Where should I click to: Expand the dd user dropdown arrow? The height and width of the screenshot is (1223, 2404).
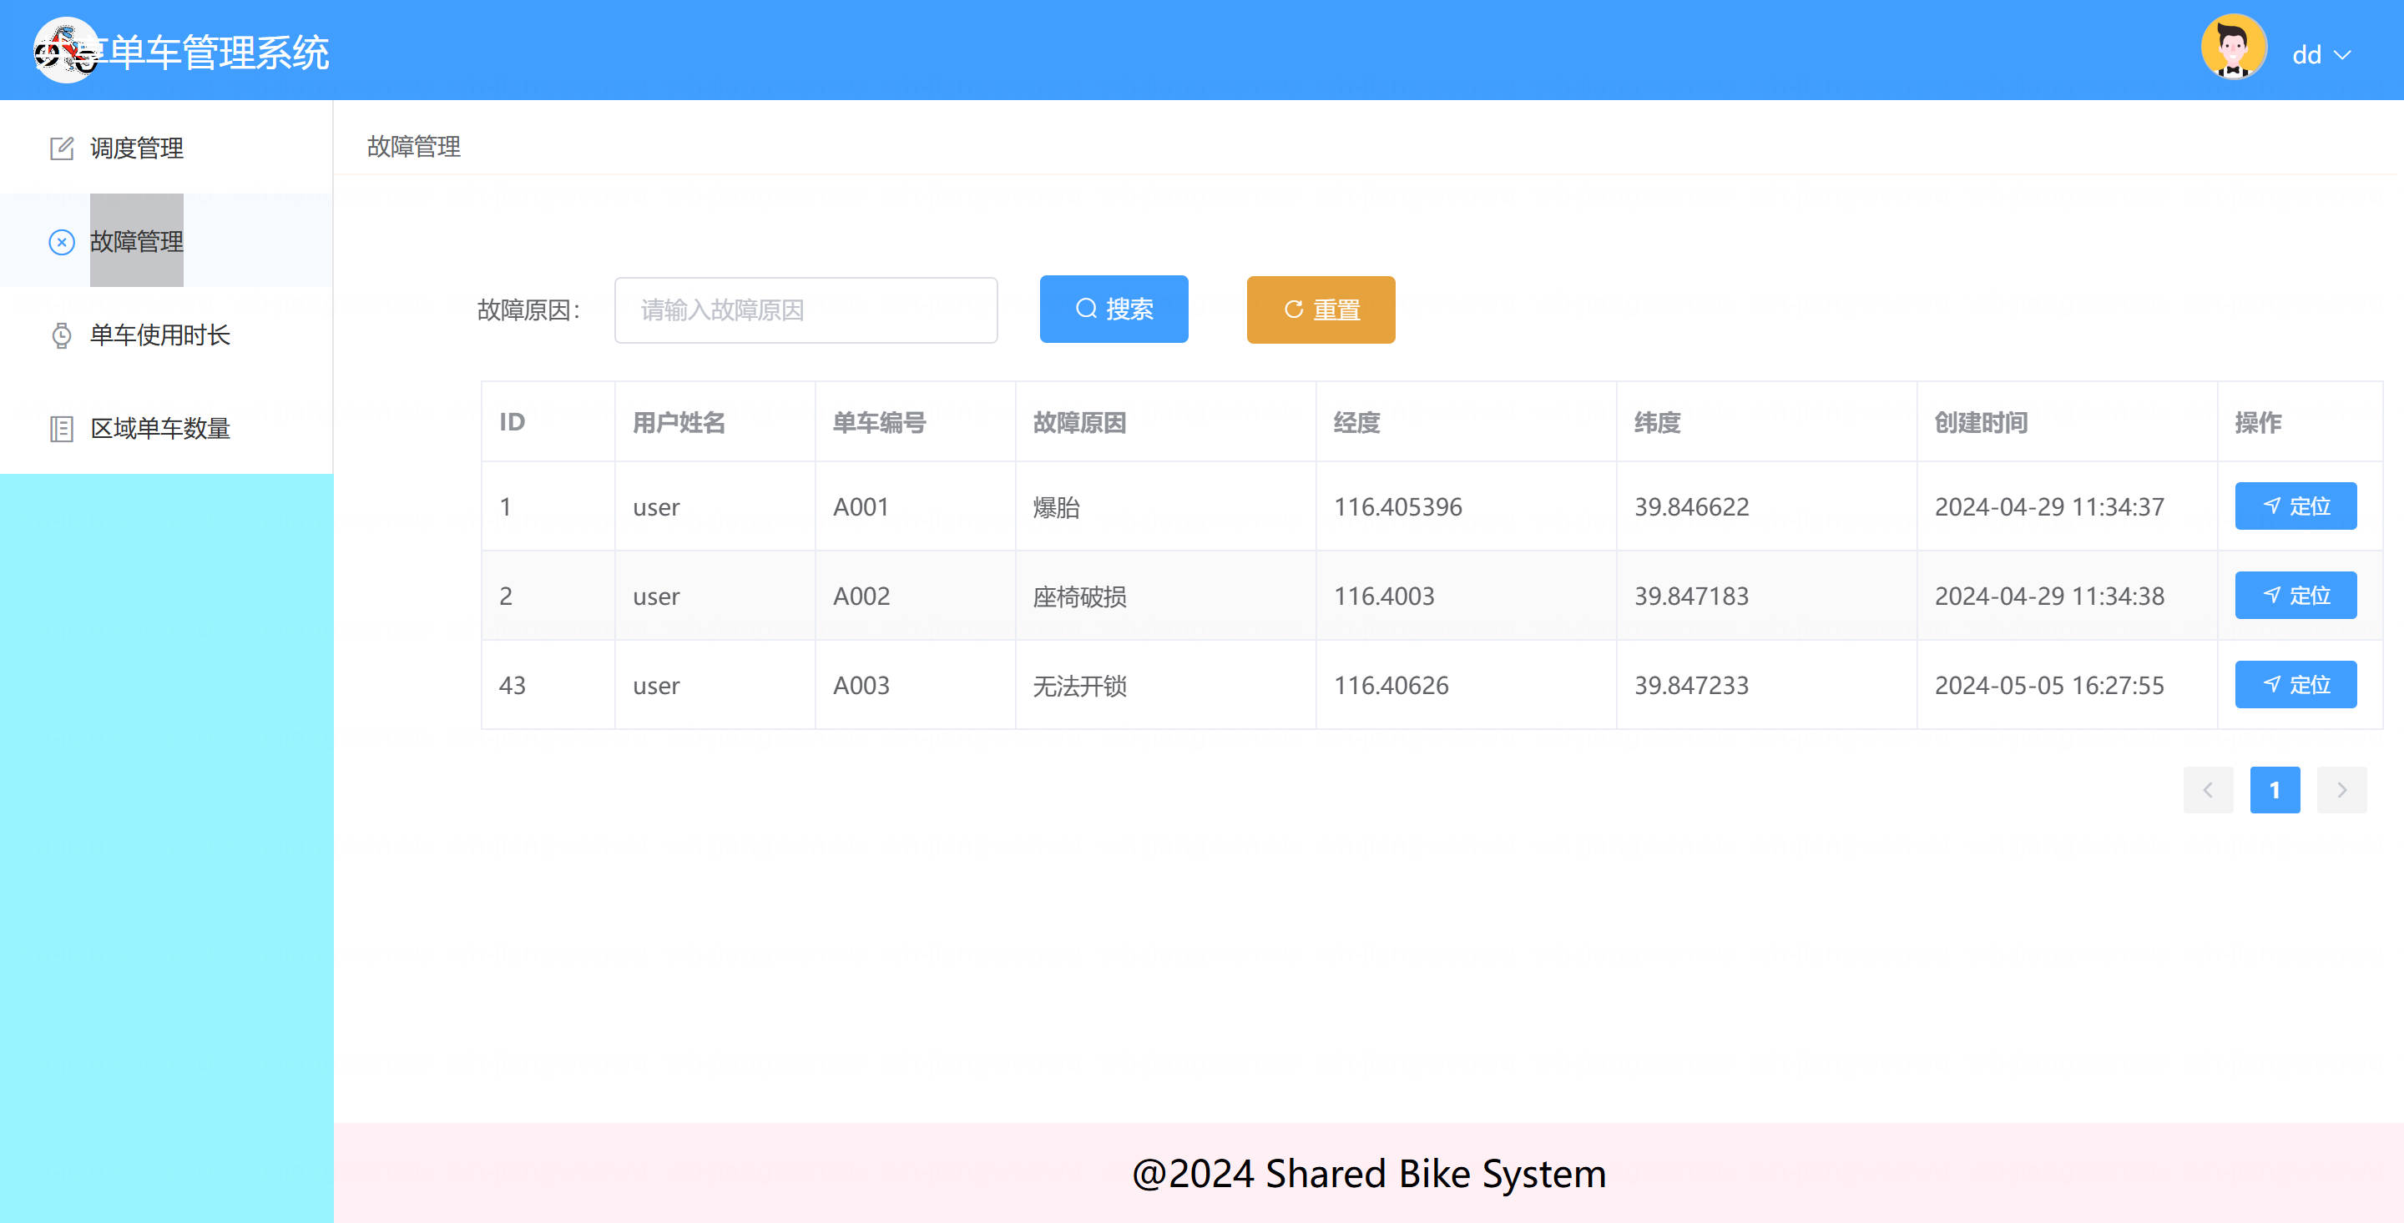2342,55
